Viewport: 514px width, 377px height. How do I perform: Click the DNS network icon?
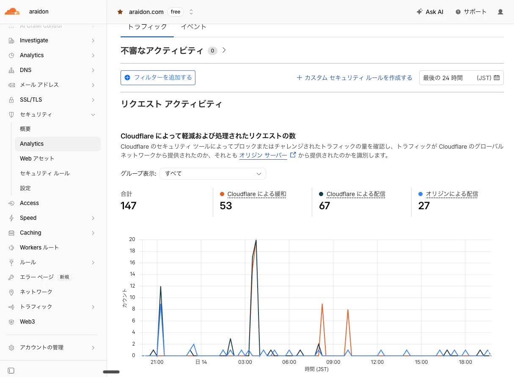[x=11, y=70]
